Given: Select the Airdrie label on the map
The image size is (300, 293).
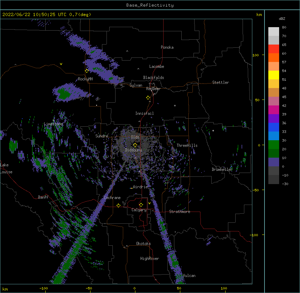Looking at the screenshot, I should [x=140, y=187].
